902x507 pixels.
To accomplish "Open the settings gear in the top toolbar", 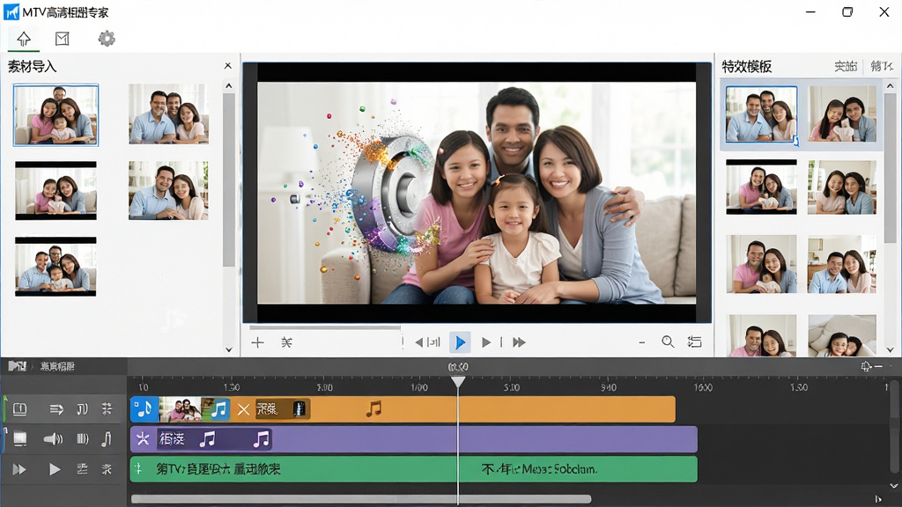I will coord(107,39).
